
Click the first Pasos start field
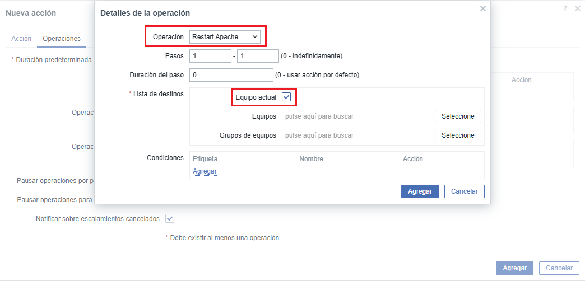(x=210, y=56)
